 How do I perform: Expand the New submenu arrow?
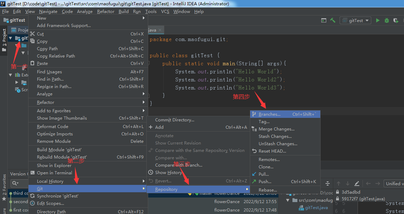click(144, 18)
